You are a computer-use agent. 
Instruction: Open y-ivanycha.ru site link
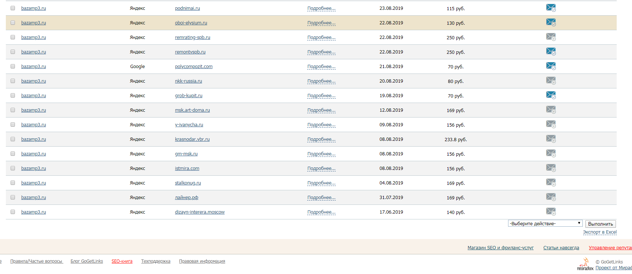coord(189,124)
